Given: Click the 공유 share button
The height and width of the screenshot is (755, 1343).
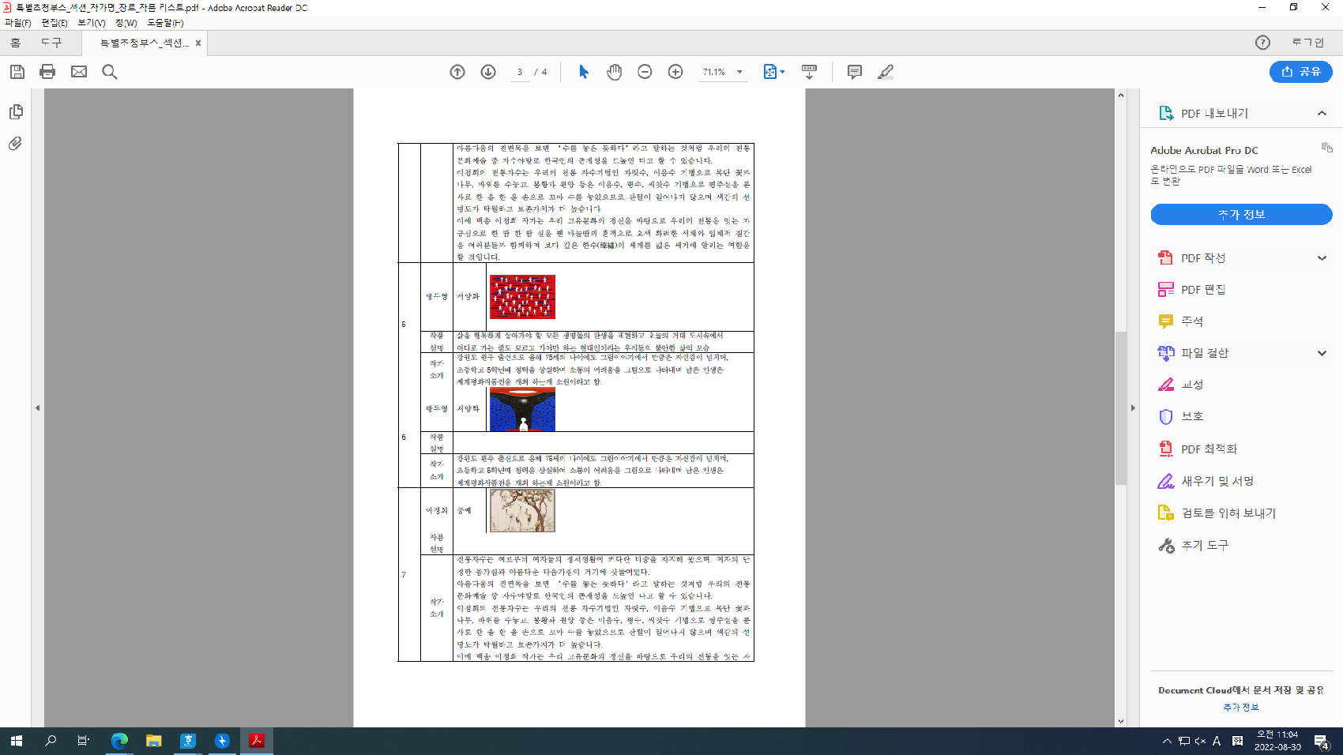Looking at the screenshot, I should point(1300,72).
